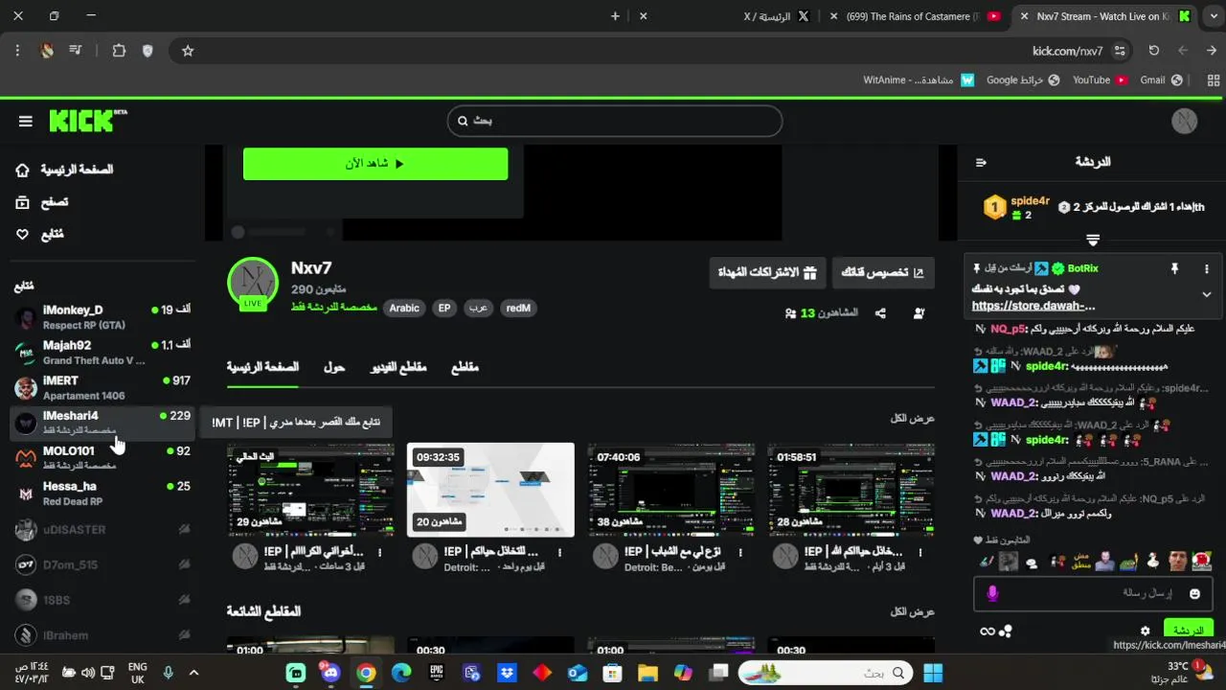Open the Kick hamburger sidebar menu

(x=26, y=121)
